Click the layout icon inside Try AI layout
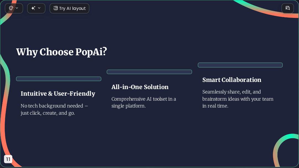 pos(55,8)
